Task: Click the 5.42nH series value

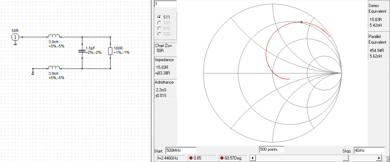Action: click(x=376, y=25)
